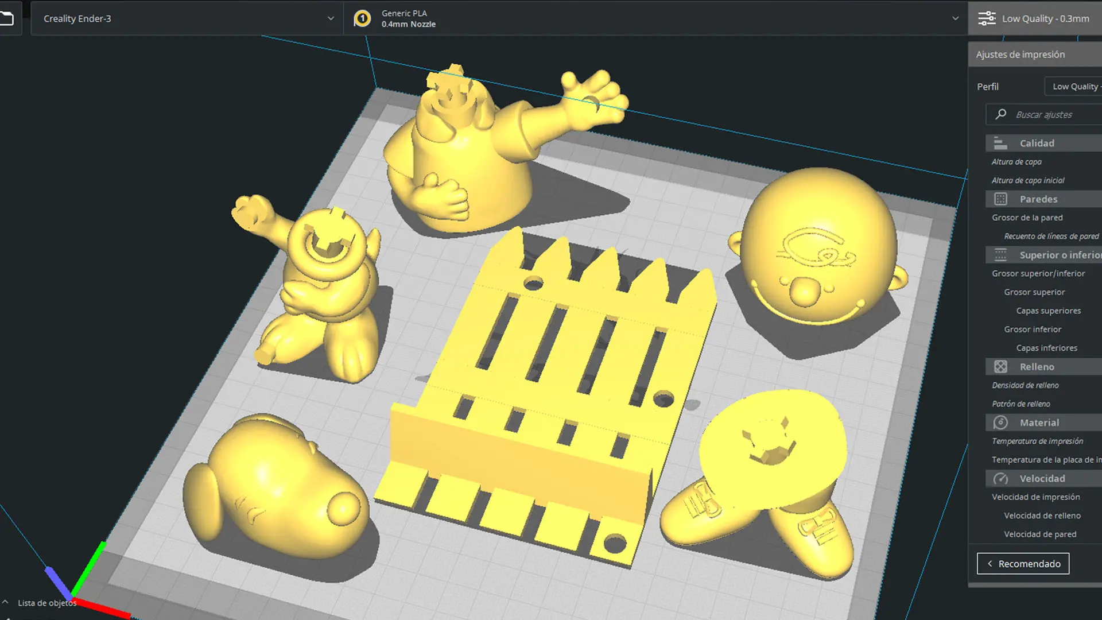Click the Material spool icon
This screenshot has width=1102, height=620.
point(1000,423)
